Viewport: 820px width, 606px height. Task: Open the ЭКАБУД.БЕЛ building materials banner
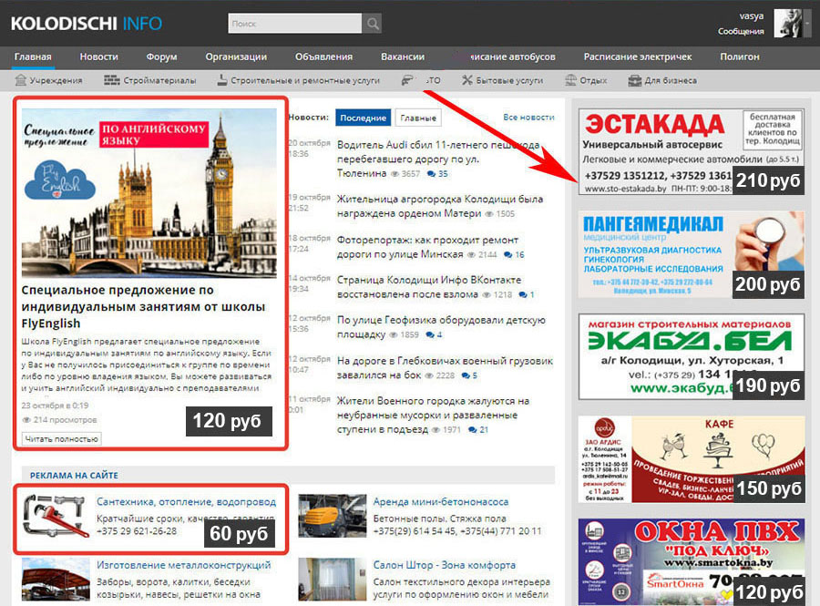coord(692,356)
